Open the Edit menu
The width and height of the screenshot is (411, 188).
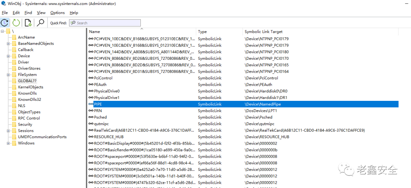tap(16, 13)
